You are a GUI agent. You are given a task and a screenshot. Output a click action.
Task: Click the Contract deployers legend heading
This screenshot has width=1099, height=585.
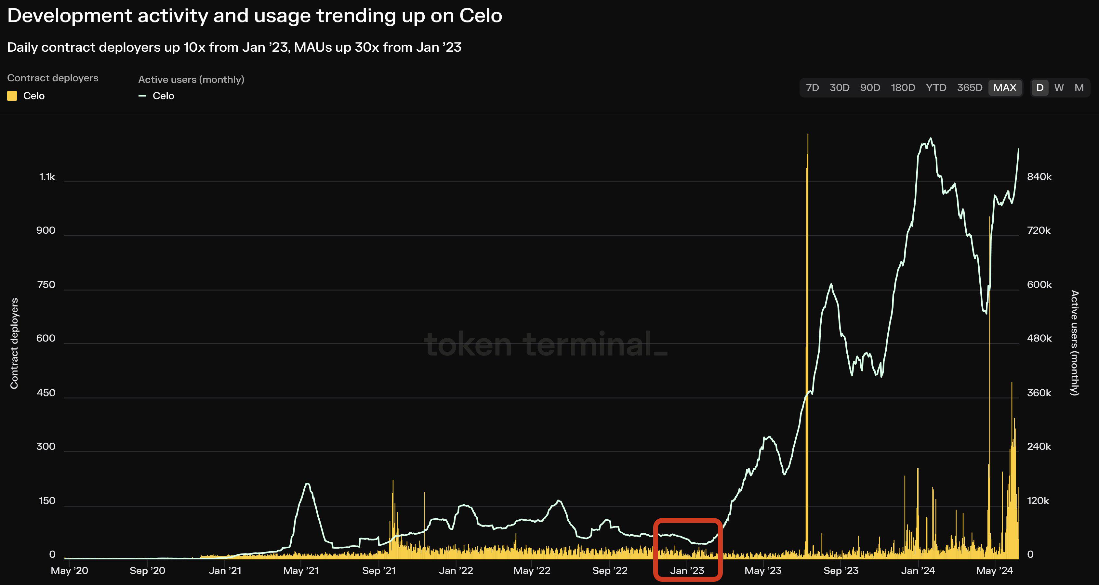click(x=52, y=78)
